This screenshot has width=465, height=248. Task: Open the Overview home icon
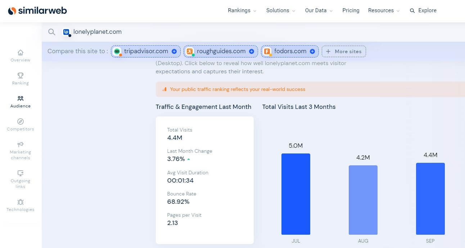(x=21, y=52)
